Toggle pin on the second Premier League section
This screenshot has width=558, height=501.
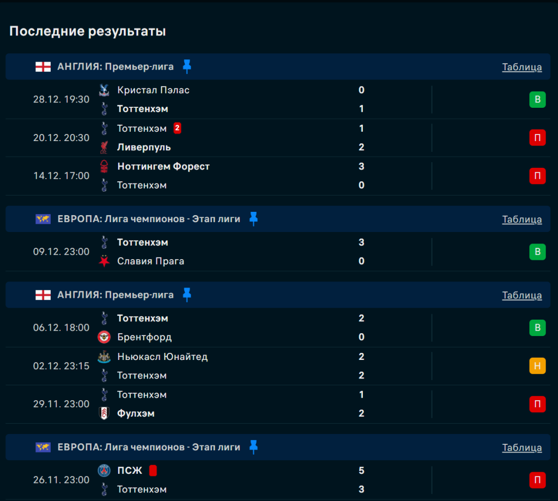187,295
